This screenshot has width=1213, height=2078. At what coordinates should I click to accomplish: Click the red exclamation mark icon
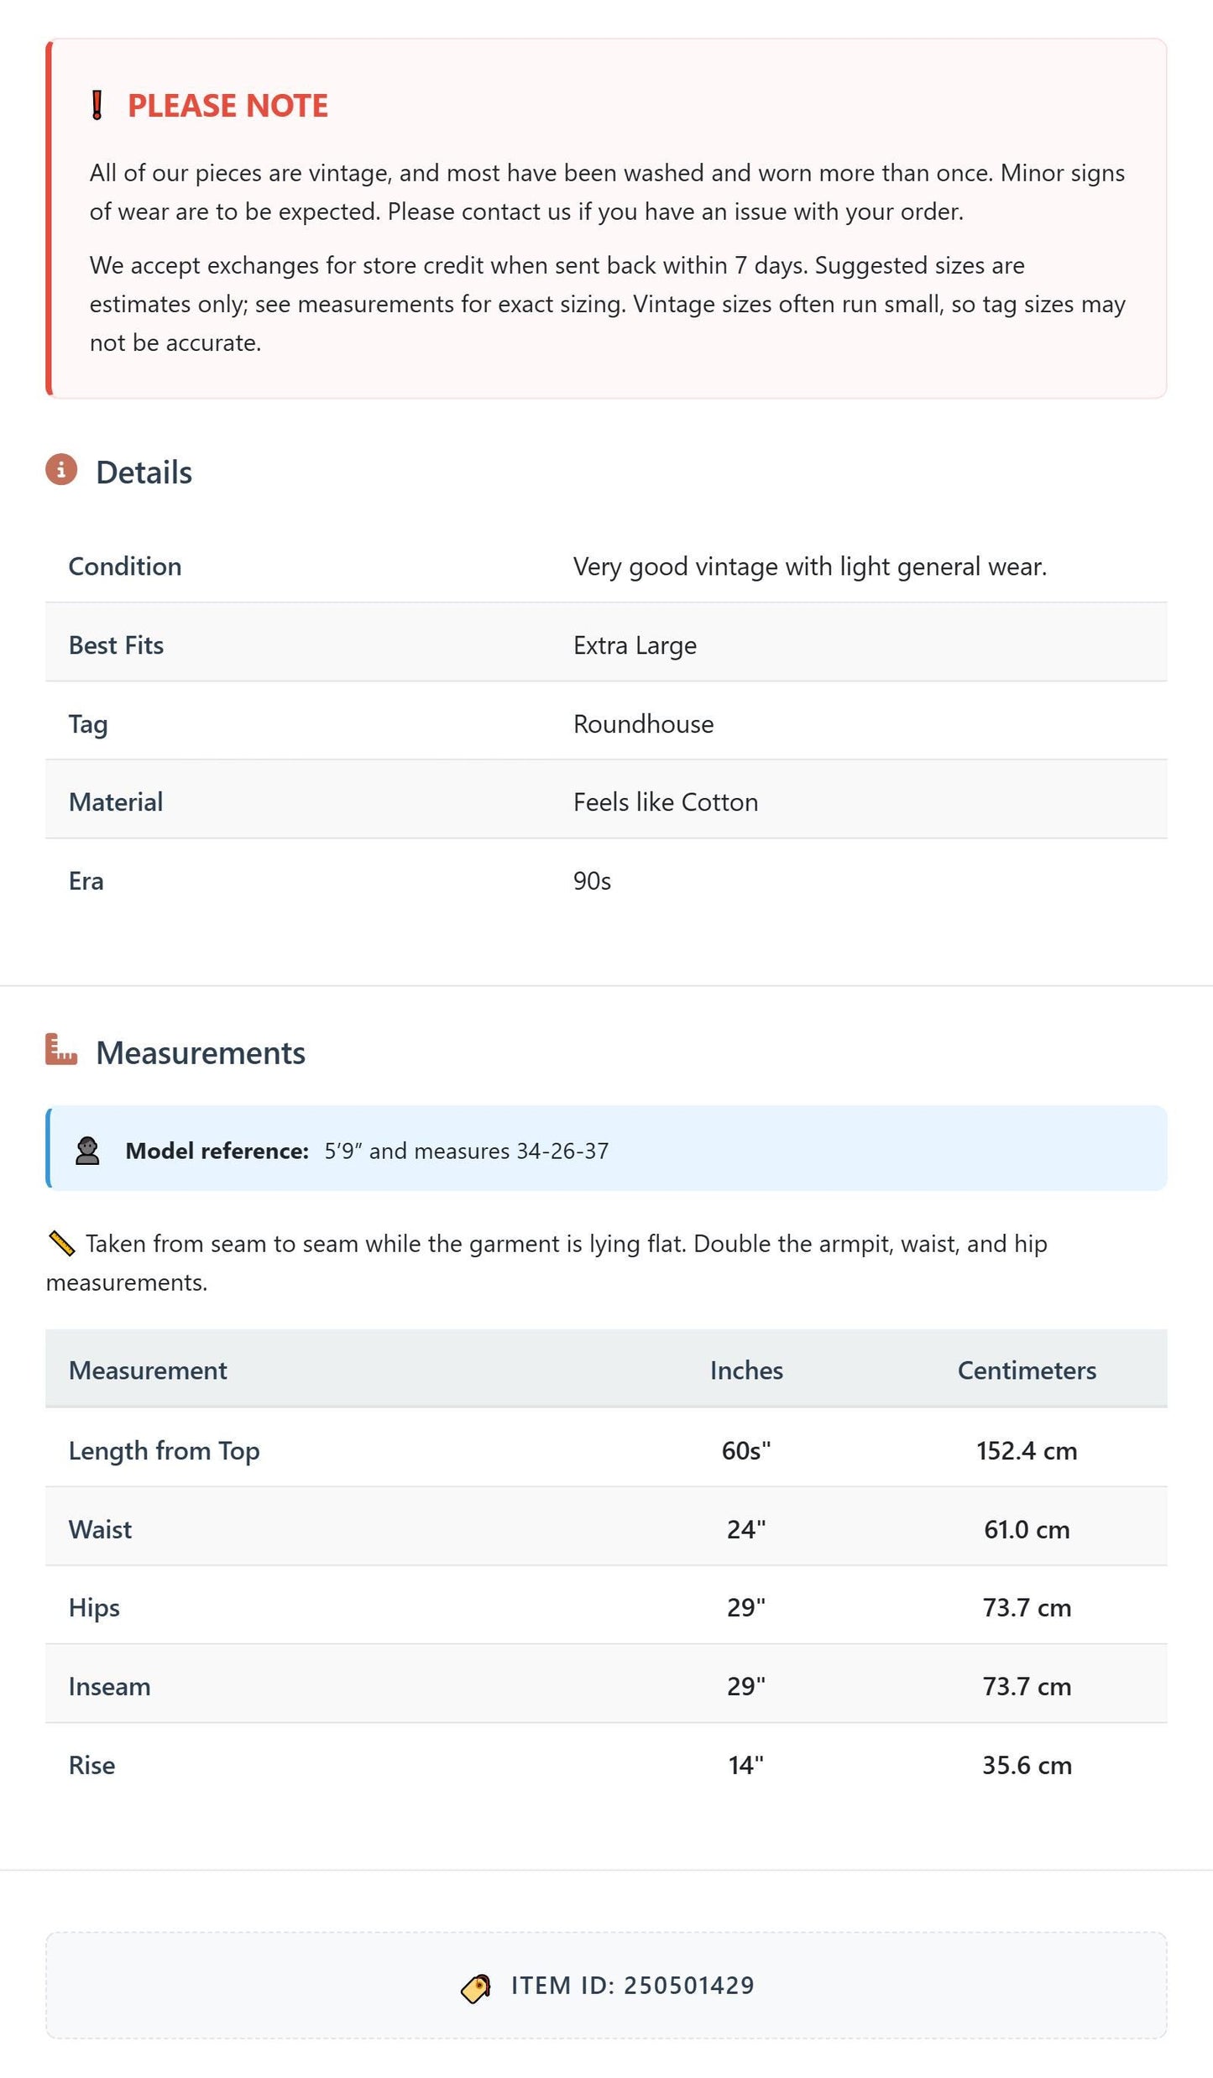pos(97,106)
